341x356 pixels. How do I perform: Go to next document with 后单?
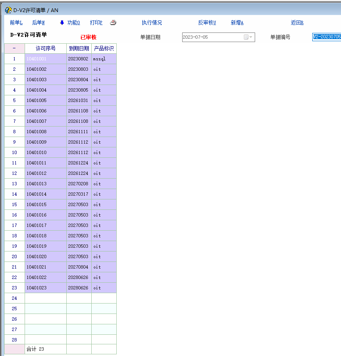38,23
